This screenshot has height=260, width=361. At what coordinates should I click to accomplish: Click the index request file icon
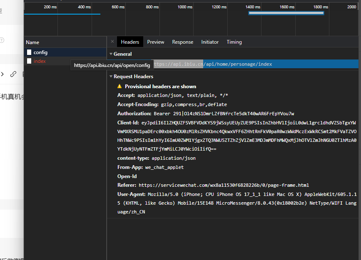coord(29,61)
